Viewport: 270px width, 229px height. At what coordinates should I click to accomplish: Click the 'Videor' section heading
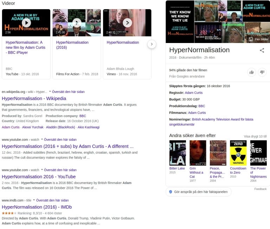[8, 3]
